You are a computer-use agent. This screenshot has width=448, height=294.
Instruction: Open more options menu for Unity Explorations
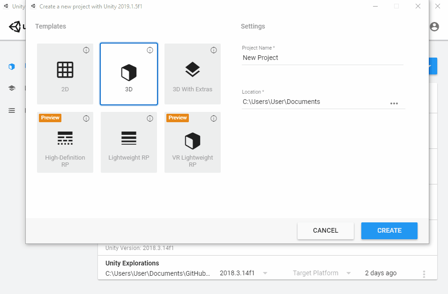pos(424,274)
